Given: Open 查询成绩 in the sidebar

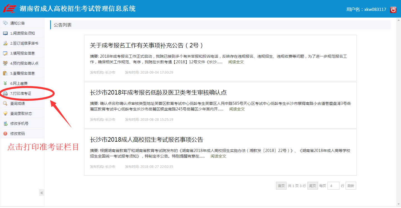Looking at the screenshot, I should [22, 103].
